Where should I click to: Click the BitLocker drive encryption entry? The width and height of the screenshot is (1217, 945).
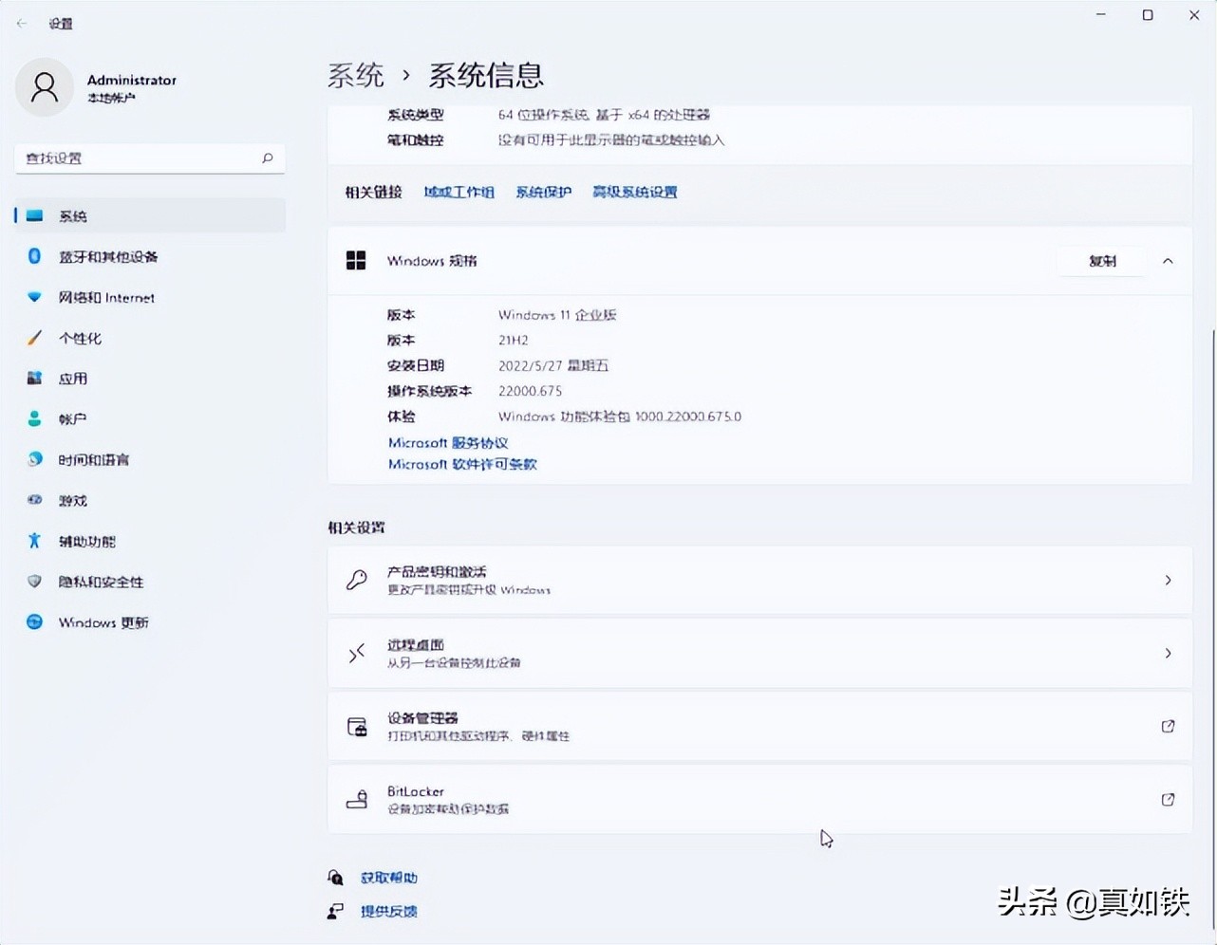(759, 799)
